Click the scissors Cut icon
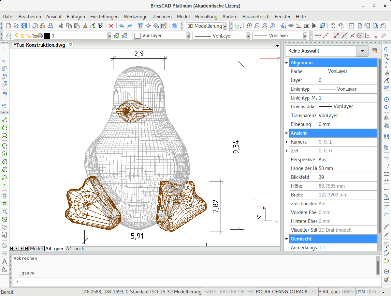This screenshot has width=391, height=296. (61, 26)
